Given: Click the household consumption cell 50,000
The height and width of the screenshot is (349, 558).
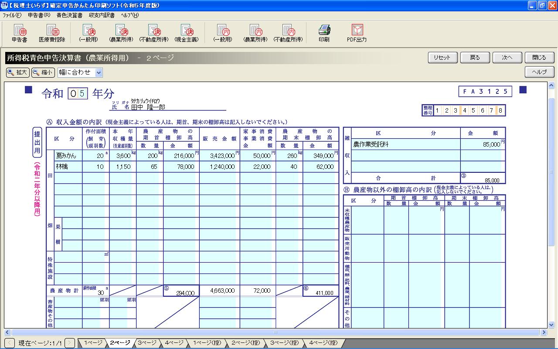Looking at the screenshot, I should (x=258, y=155).
